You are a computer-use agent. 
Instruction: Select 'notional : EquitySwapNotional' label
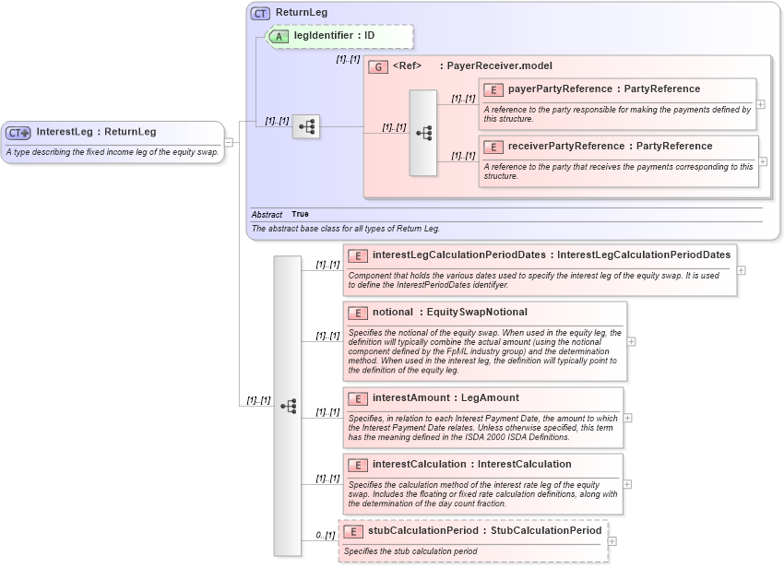click(450, 312)
